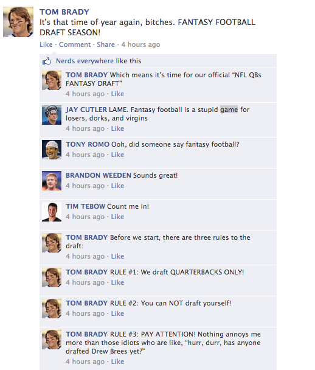Share the main Tom Brady post

106,44
